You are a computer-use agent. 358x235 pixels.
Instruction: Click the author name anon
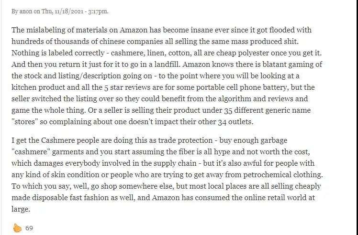pos(25,11)
